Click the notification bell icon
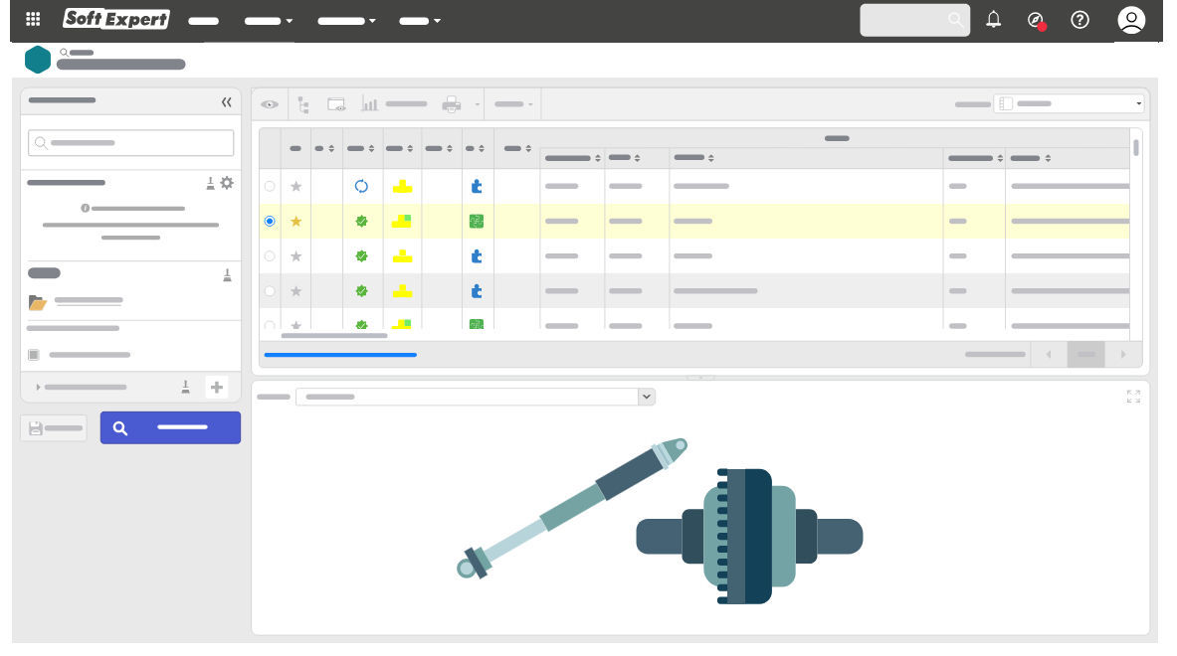The image size is (1177, 656). (993, 20)
